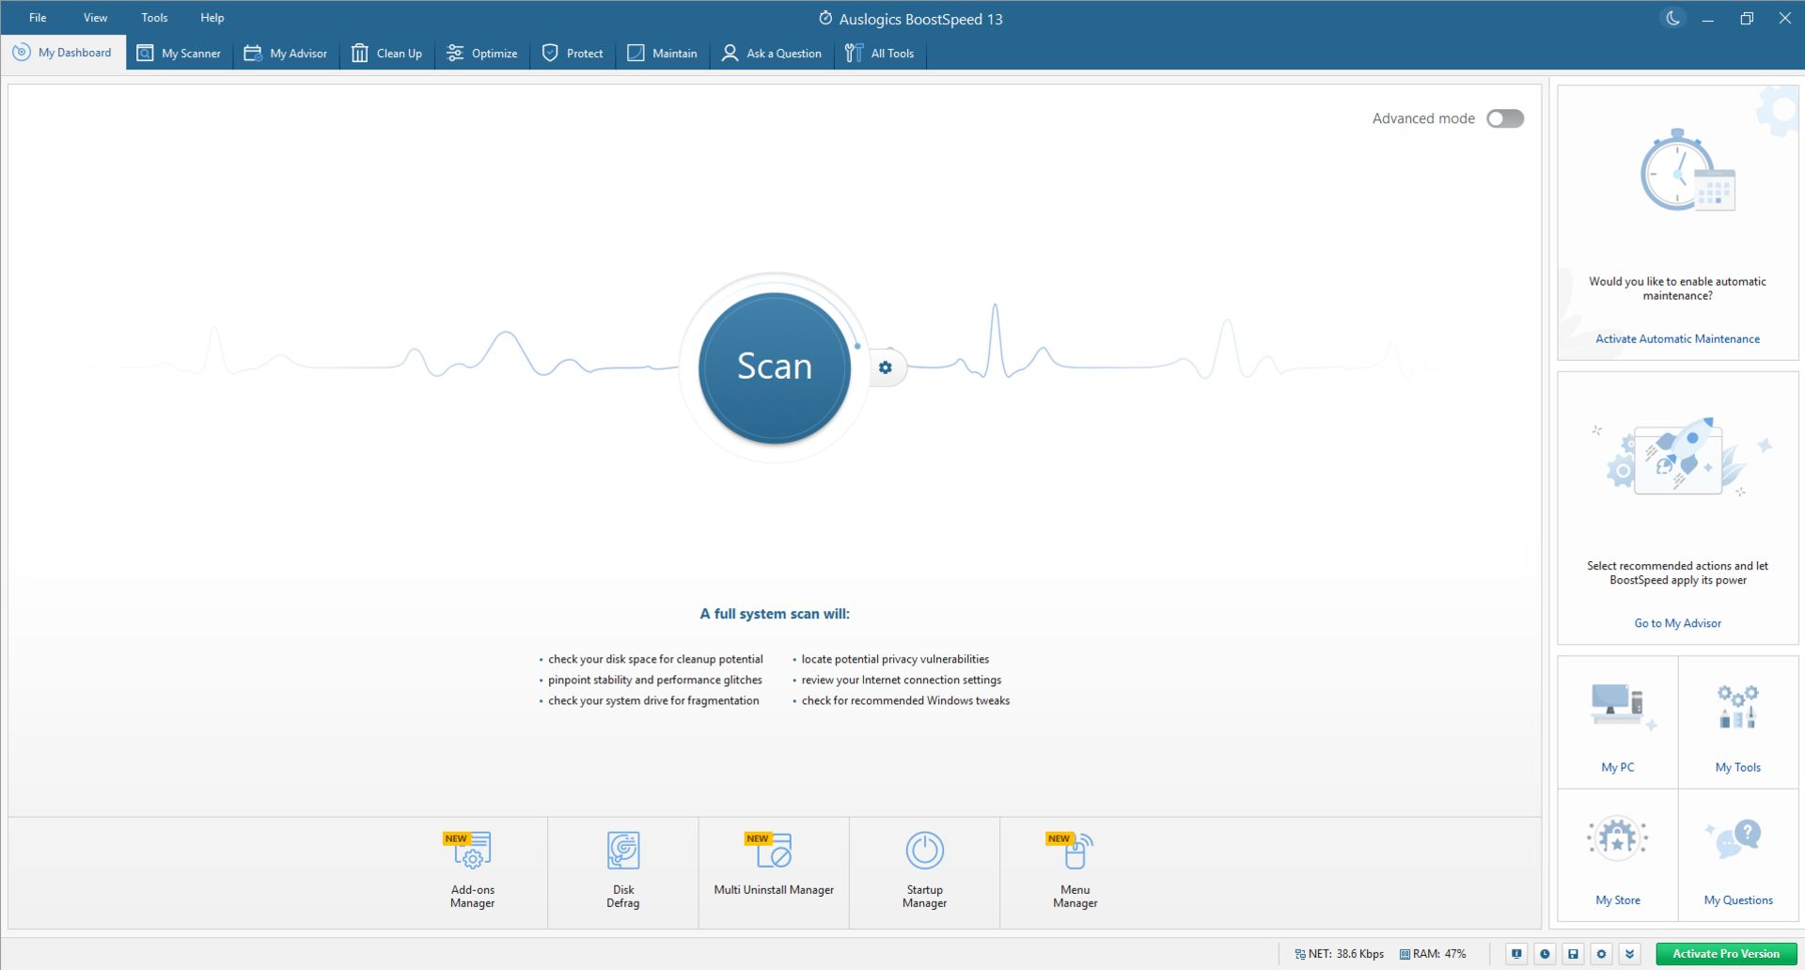Launch Menu Manager tool
The height and width of the screenshot is (970, 1805).
[x=1075, y=871]
